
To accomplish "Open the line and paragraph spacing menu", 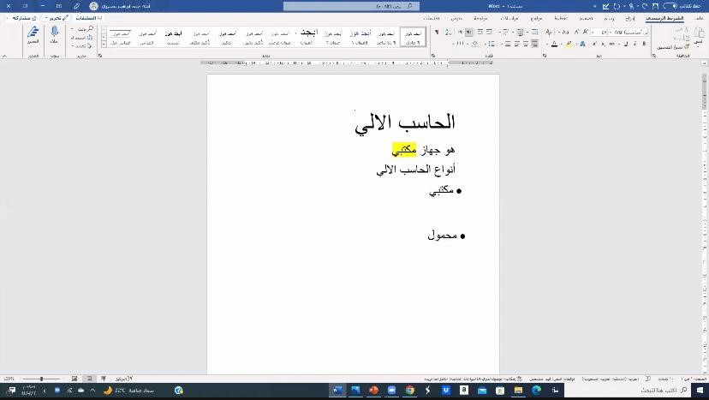I will pos(491,44).
